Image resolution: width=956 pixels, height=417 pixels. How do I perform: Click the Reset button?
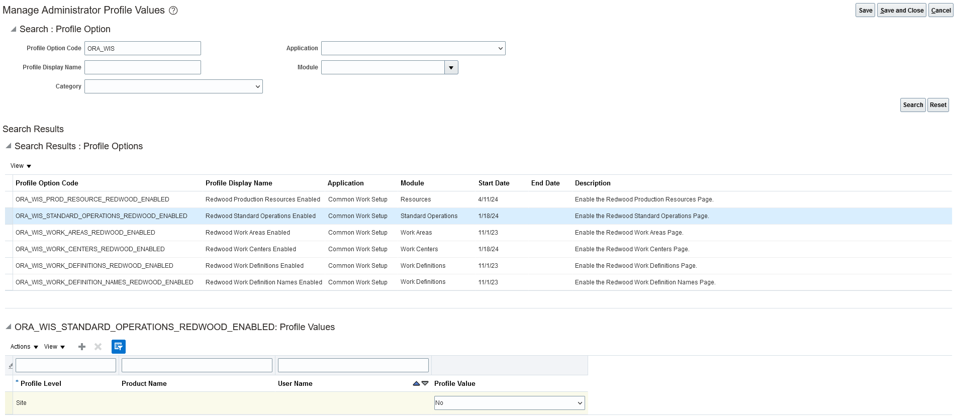click(938, 105)
